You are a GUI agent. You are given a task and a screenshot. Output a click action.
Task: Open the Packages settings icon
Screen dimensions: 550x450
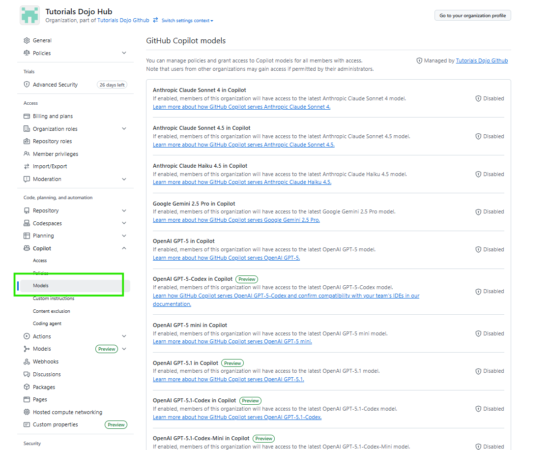click(27, 387)
